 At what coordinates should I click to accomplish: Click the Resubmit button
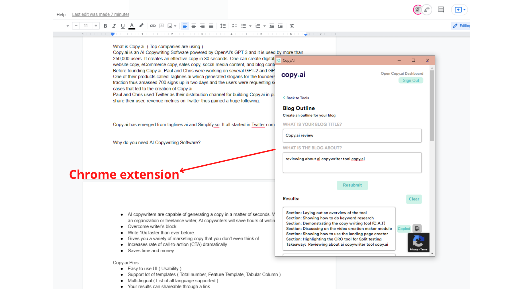(x=352, y=185)
